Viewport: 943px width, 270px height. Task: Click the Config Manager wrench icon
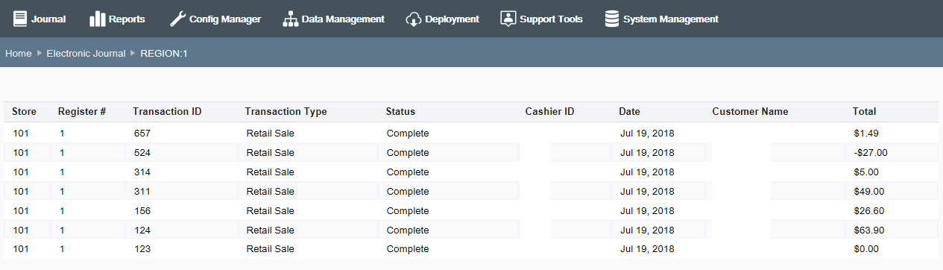(x=177, y=19)
